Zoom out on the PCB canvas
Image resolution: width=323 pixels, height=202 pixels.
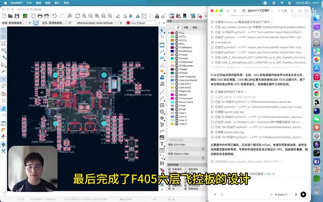click(90, 16)
